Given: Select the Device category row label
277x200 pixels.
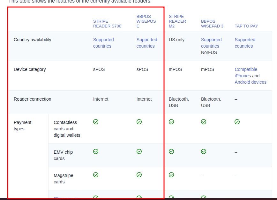Looking at the screenshot, I should (x=30, y=69).
